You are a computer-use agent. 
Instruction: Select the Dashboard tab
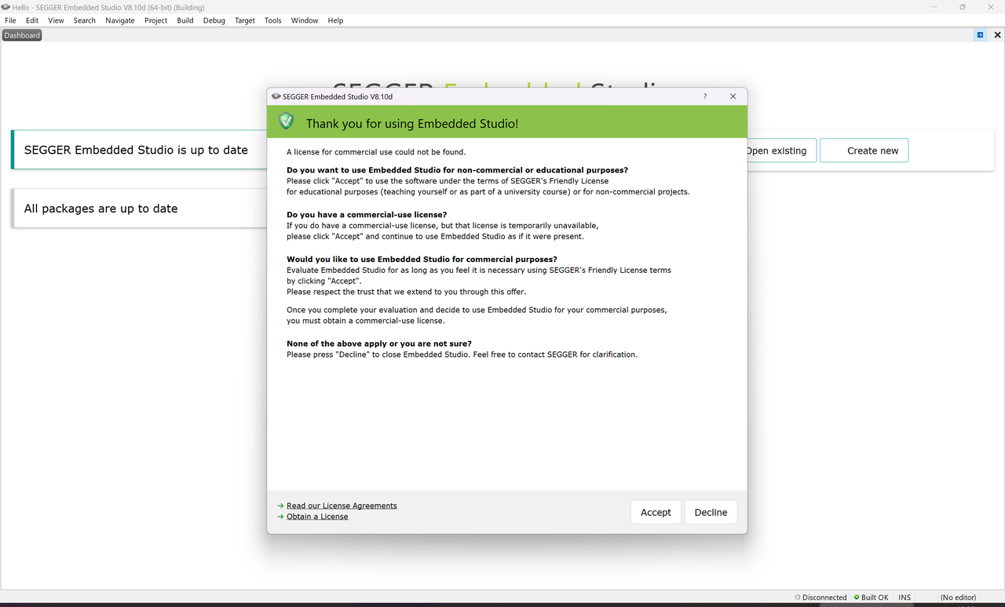click(22, 35)
